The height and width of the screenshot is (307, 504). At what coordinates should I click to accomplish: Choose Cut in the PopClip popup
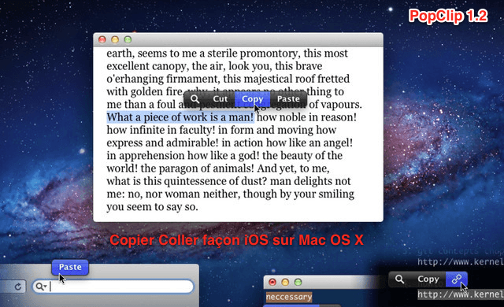click(220, 99)
